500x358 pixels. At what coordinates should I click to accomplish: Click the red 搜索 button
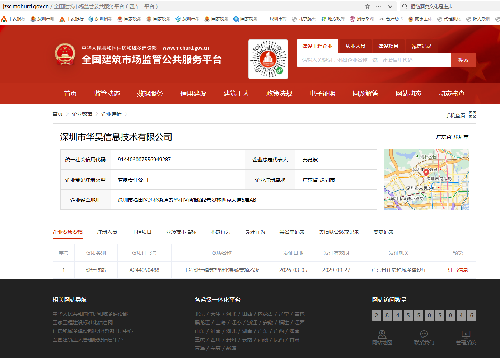pos(464,60)
